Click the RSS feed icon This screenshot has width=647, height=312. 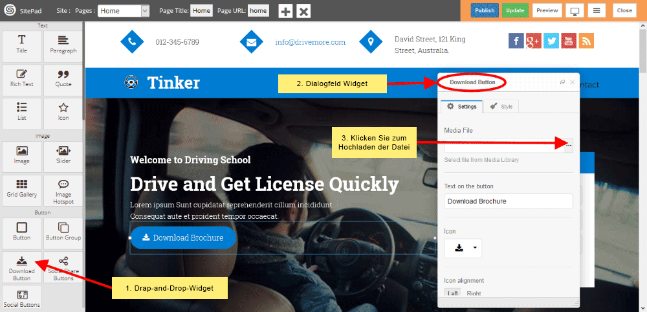586,41
